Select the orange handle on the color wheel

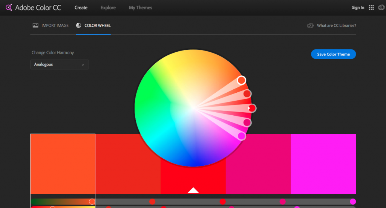(x=241, y=80)
